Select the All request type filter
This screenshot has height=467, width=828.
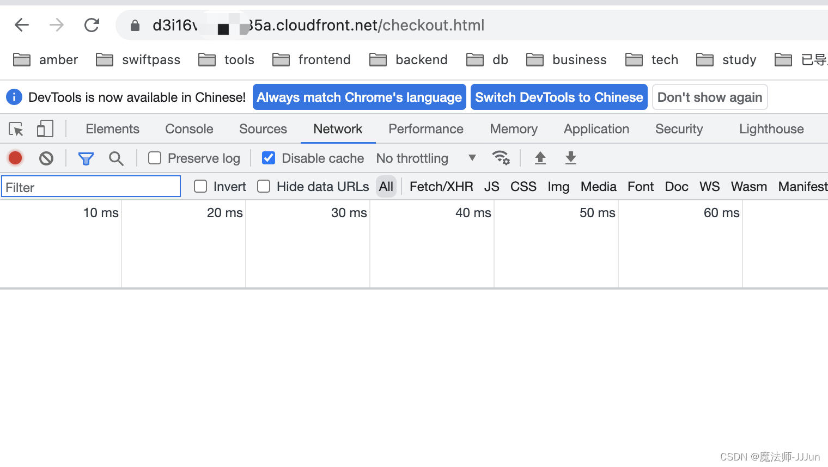point(386,187)
